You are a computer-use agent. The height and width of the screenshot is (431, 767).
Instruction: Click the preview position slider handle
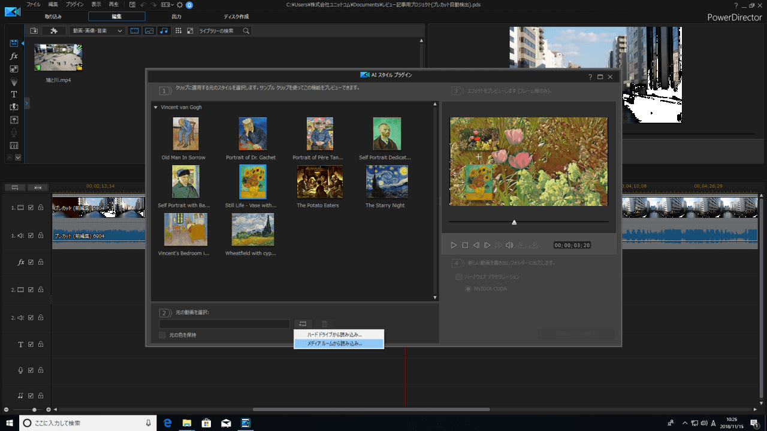click(514, 223)
